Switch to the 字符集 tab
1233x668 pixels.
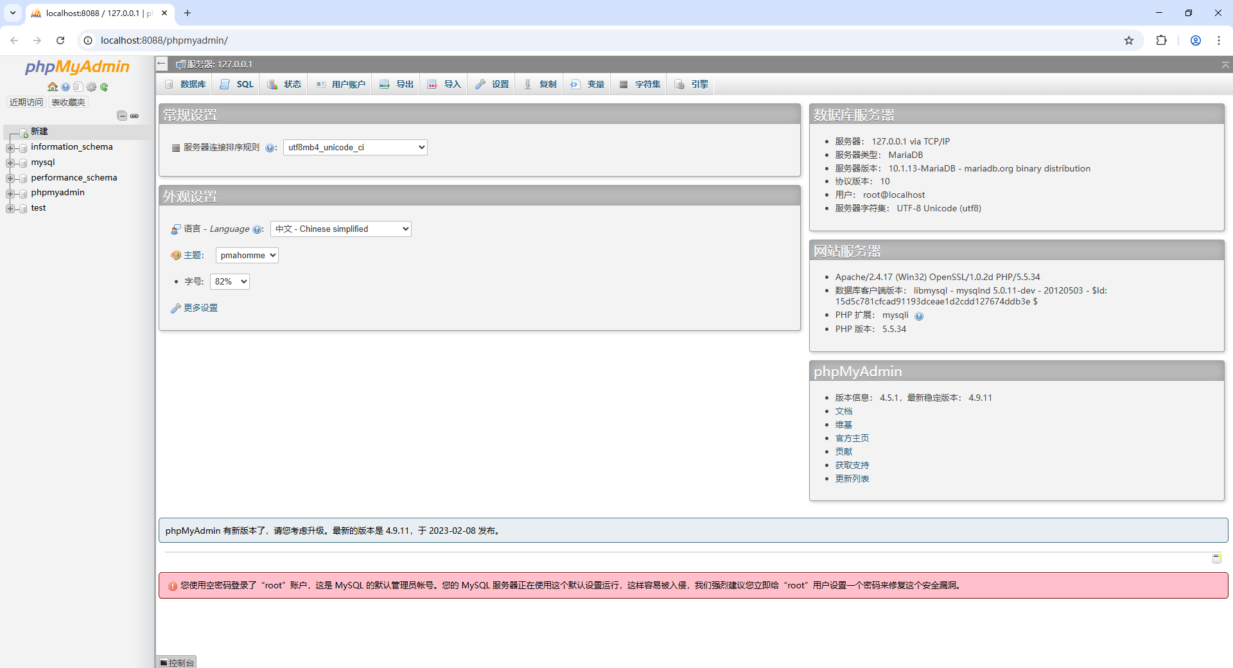pyautogui.click(x=640, y=84)
